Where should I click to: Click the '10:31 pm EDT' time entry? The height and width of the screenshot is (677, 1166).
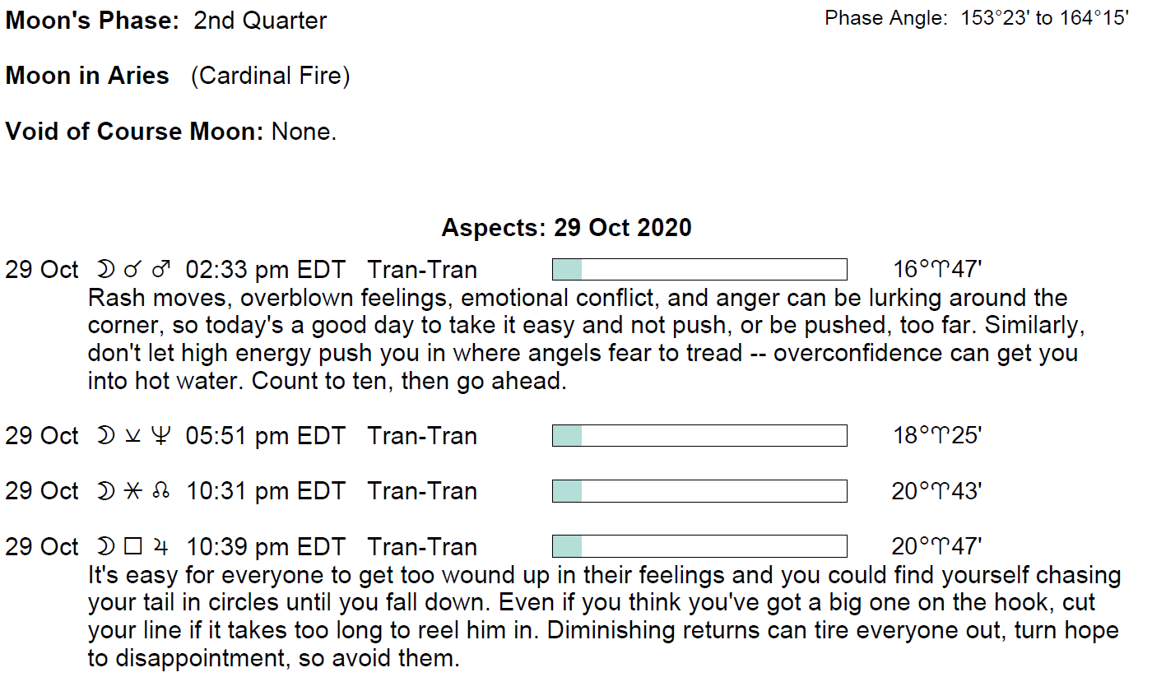click(266, 492)
